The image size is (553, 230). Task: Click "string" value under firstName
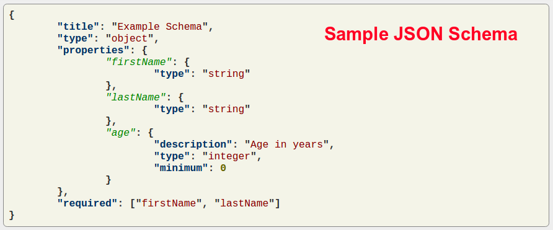[226, 74]
